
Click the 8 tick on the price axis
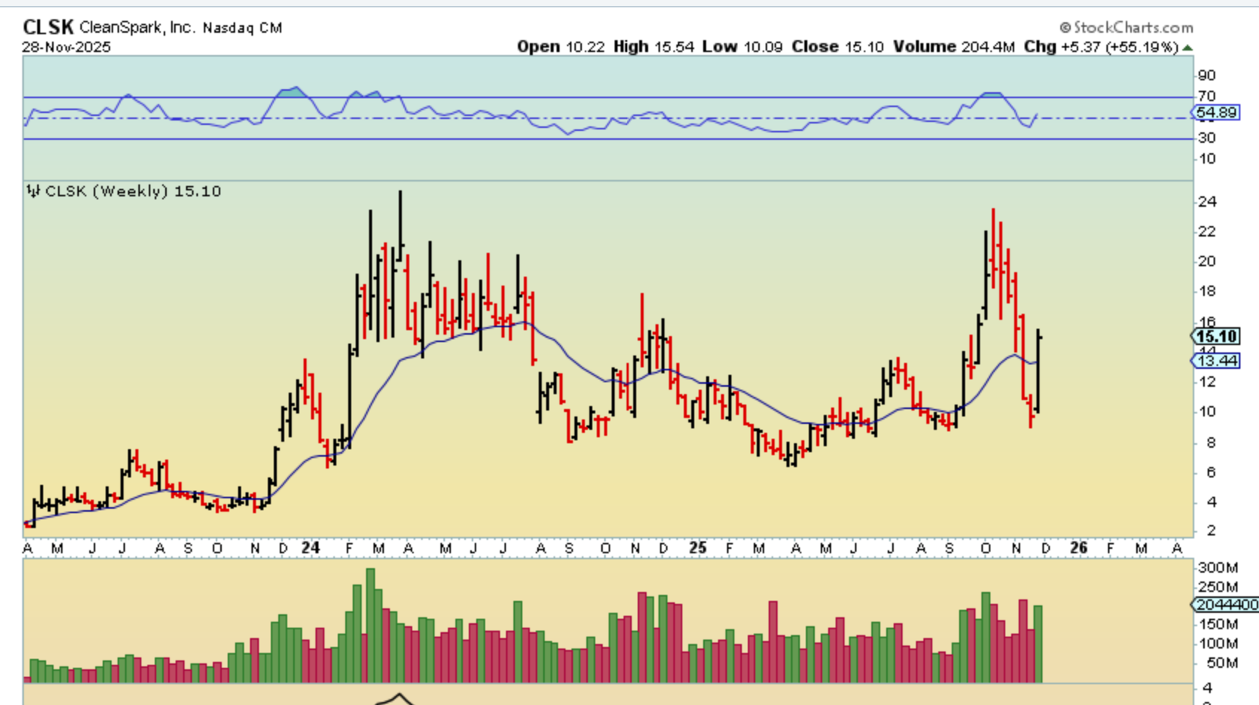pyautogui.click(x=1211, y=442)
